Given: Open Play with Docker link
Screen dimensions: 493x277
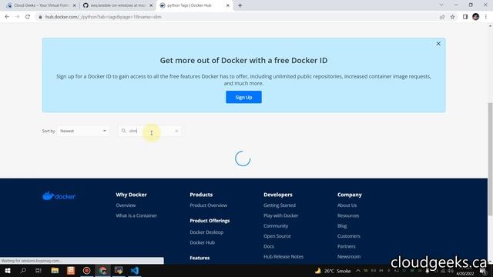Looking at the screenshot, I should point(280,215).
